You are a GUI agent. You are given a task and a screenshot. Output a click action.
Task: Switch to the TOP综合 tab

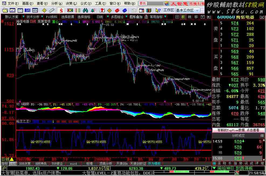[57, 164]
